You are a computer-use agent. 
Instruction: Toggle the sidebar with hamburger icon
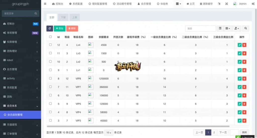point(45,4)
